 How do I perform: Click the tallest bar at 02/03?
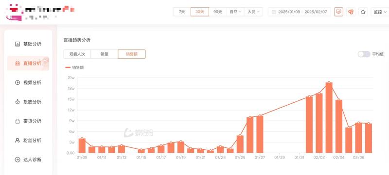[329, 118]
